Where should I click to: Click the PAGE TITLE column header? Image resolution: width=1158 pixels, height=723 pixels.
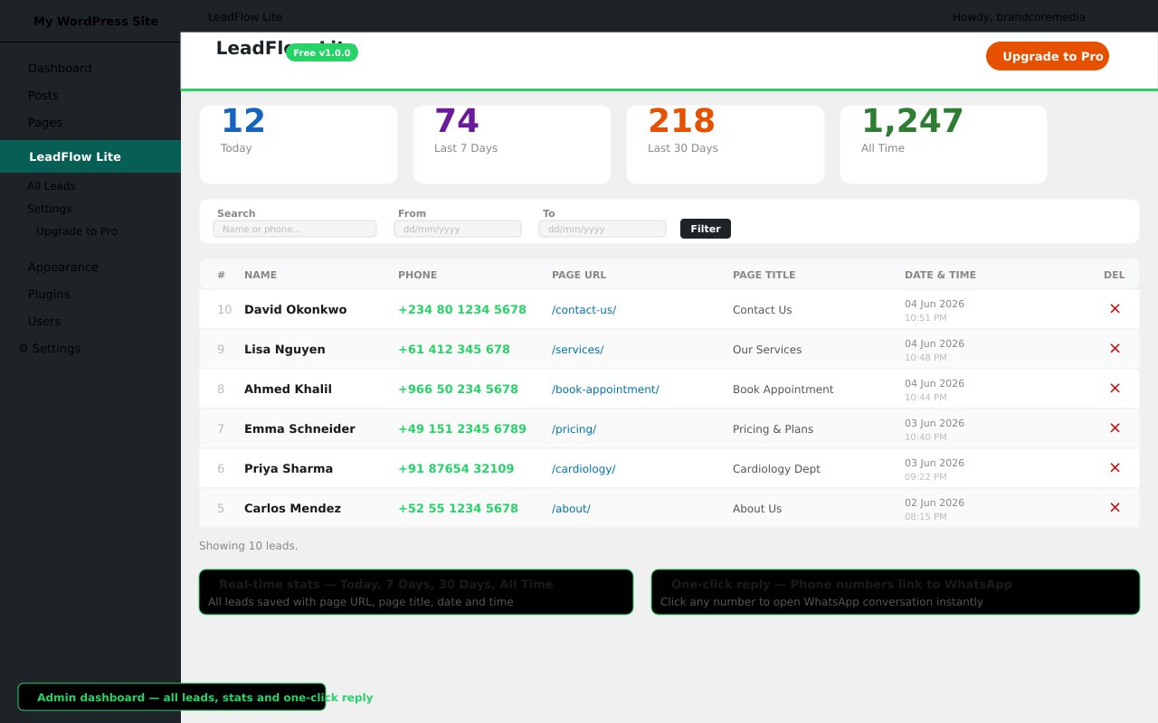(764, 275)
